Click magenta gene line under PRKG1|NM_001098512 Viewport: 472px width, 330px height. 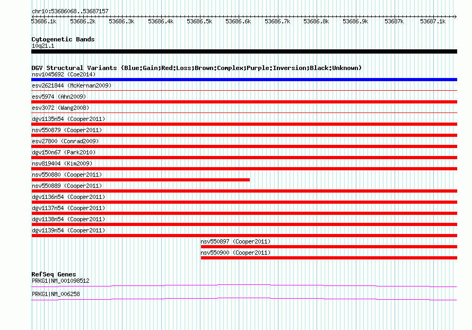(244, 285)
